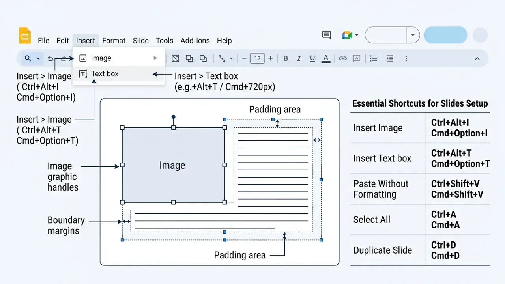Image resolution: width=505 pixels, height=284 pixels.
Task: Click the font size 12 field
Action: [x=257, y=58]
